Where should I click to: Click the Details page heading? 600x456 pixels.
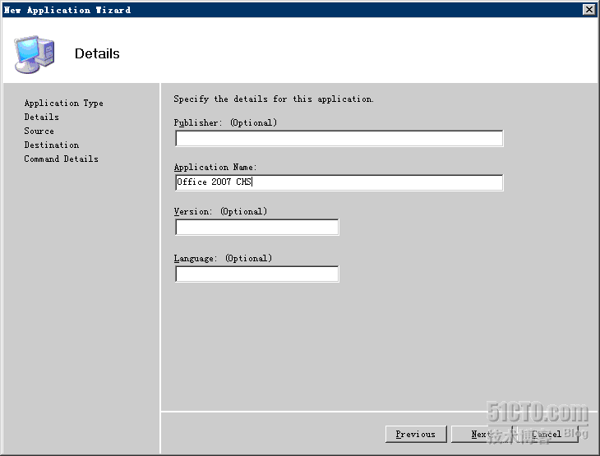click(x=97, y=53)
